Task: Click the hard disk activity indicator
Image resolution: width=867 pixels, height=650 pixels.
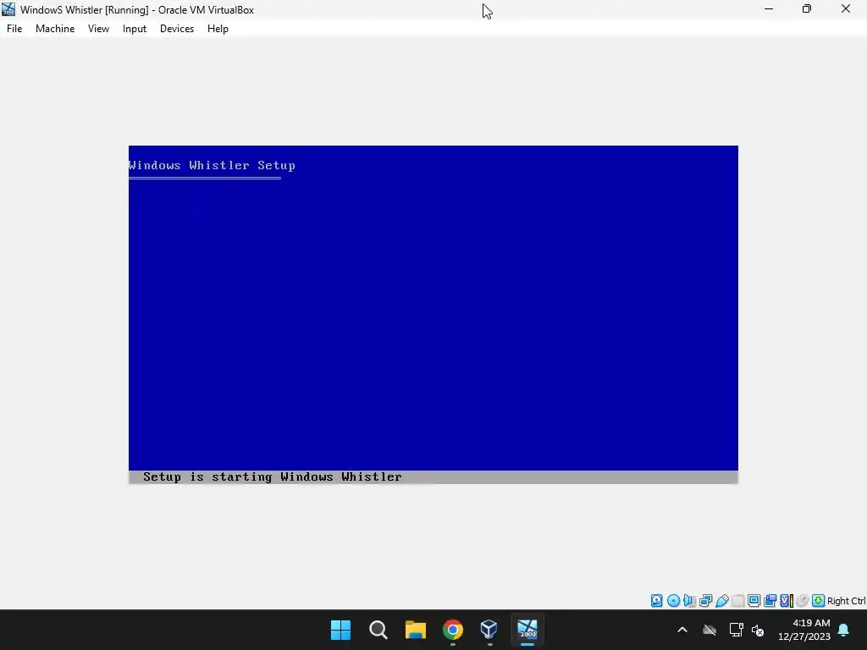Action: pos(656,601)
